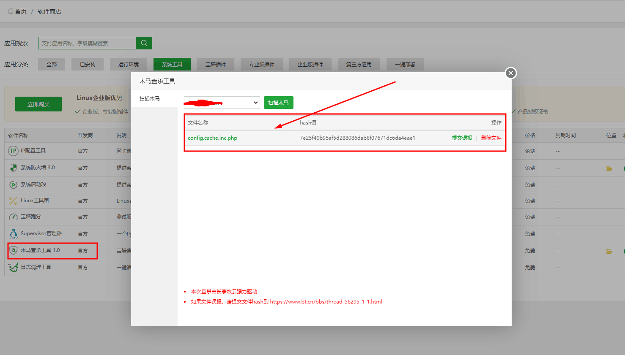The height and width of the screenshot is (355, 625).
Task: Select the 运行环境 category tab
Action: pyautogui.click(x=129, y=64)
